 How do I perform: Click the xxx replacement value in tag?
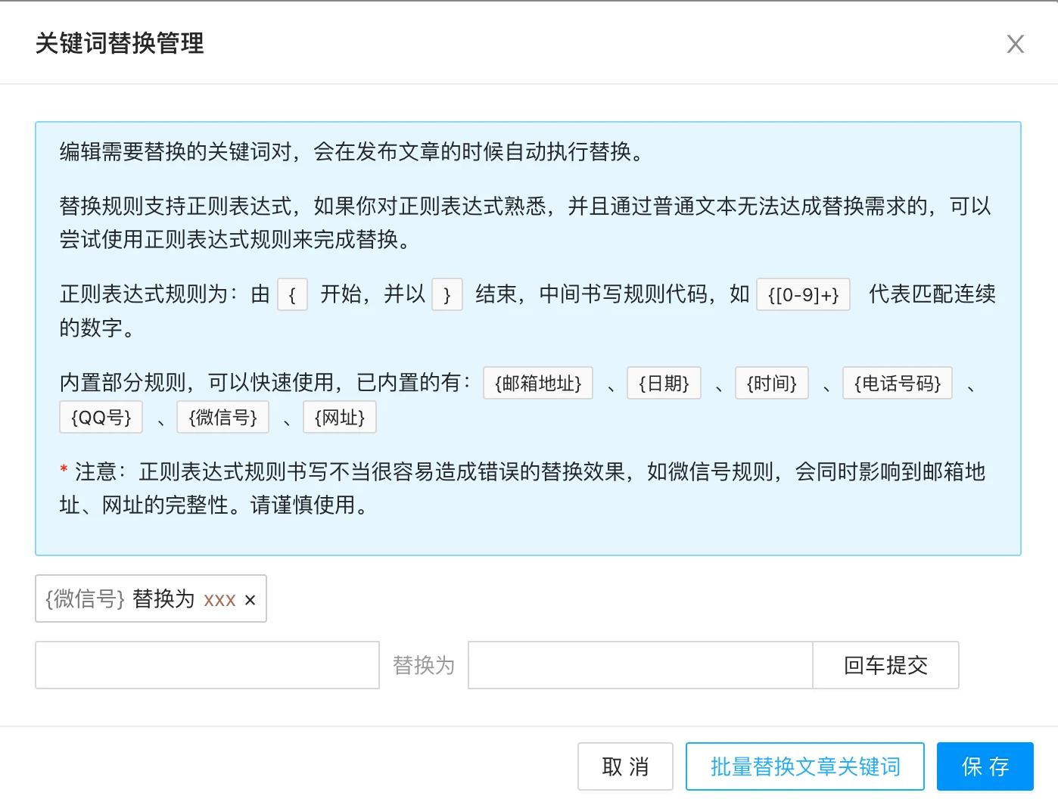219,600
